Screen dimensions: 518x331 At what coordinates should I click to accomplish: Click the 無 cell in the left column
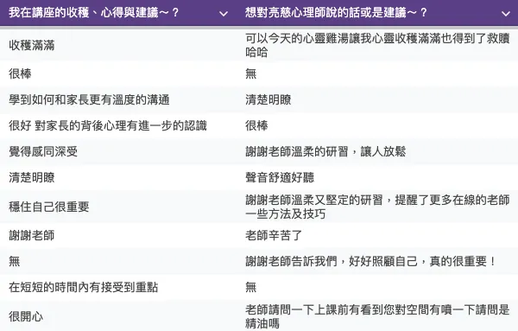118,261
